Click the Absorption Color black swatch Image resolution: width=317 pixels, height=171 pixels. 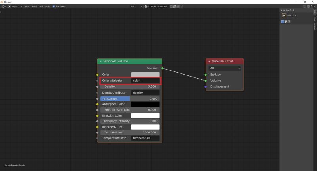click(145, 104)
